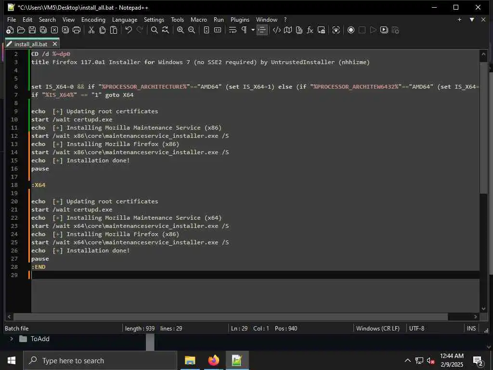Click the Stop Recording square icon
493x370 pixels.
coord(362,30)
